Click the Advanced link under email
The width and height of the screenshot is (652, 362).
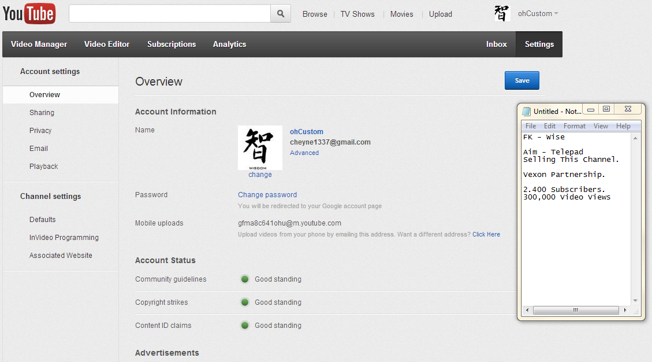304,153
